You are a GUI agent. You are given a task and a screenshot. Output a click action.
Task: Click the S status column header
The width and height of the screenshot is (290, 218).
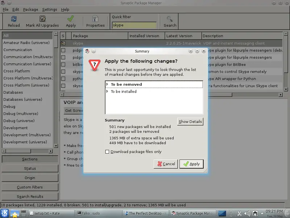(x=63, y=36)
